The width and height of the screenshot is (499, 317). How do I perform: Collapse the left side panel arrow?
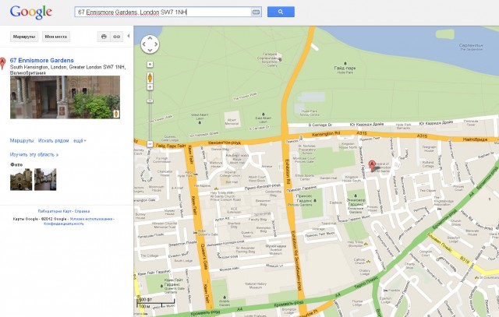pos(129,37)
